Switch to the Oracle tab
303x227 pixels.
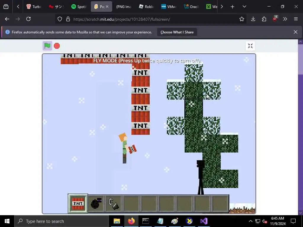(x=191, y=7)
